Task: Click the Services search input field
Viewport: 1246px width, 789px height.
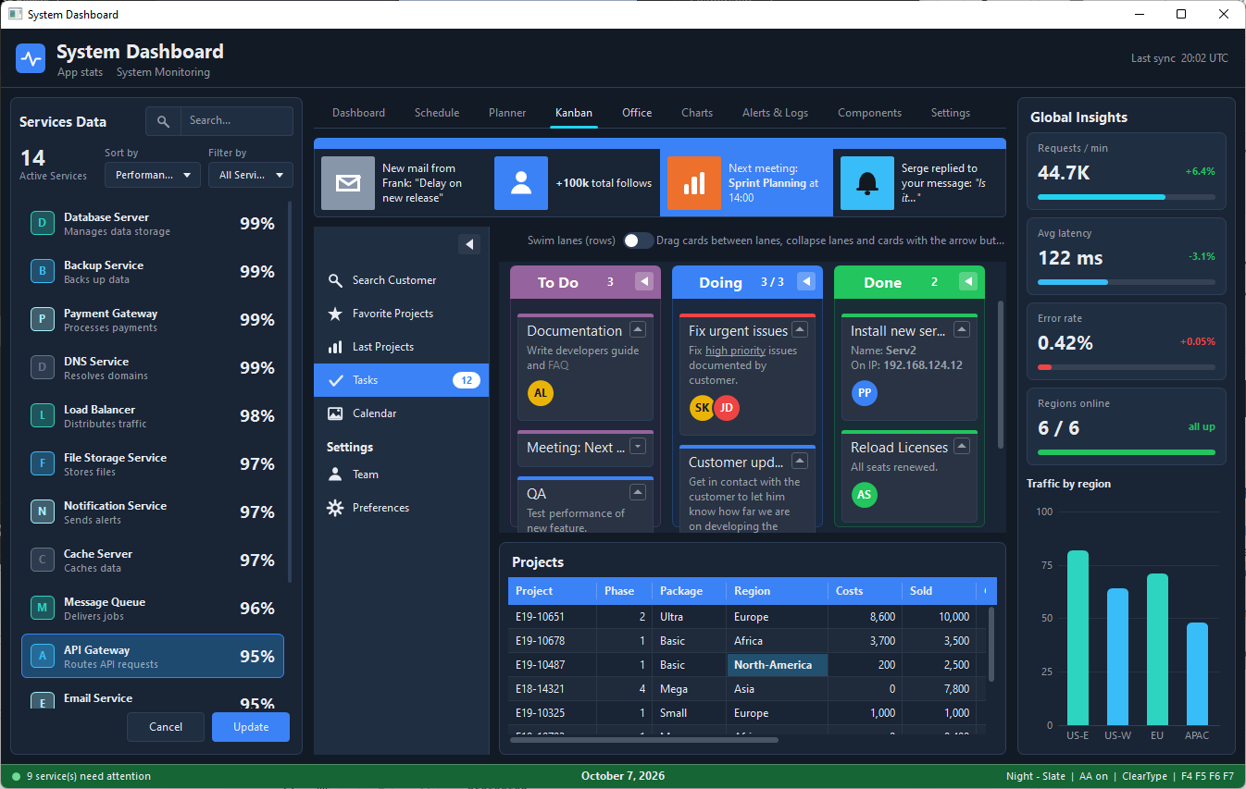Action: [x=236, y=121]
